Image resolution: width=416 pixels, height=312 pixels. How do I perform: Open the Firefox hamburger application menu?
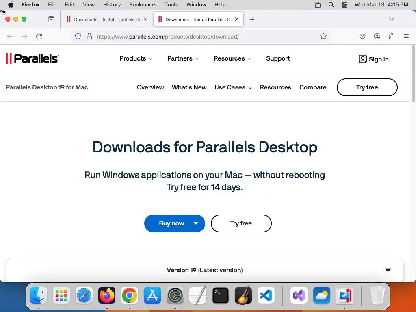click(x=406, y=36)
